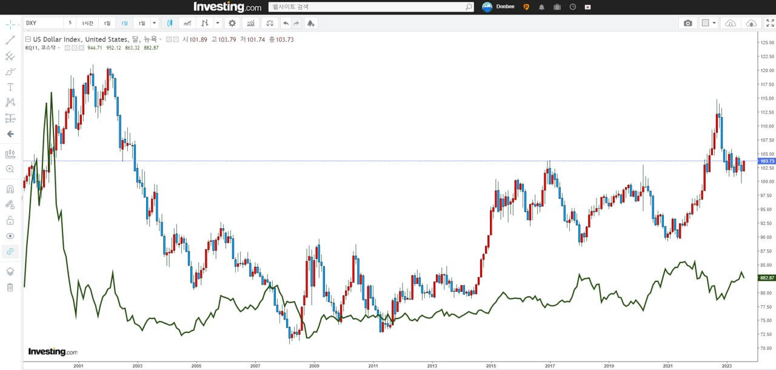
Task: Open dropdown arrow next to KQ11 코스닥
Action: pos(59,48)
